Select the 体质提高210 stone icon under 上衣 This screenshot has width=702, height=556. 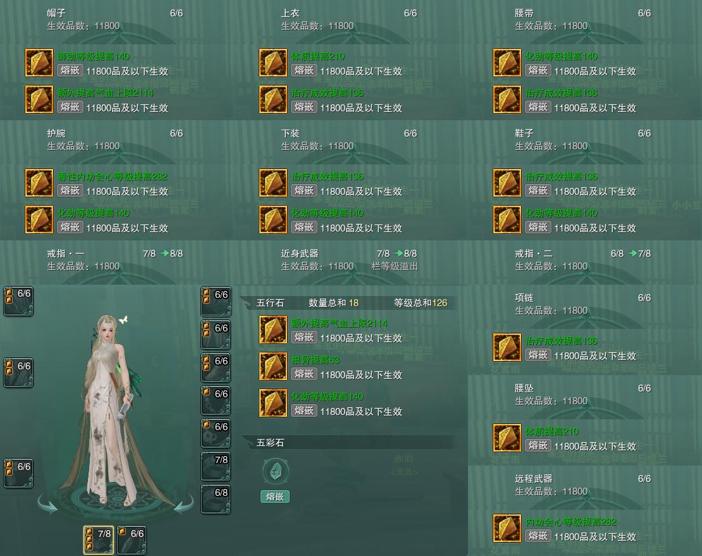[x=273, y=63]
